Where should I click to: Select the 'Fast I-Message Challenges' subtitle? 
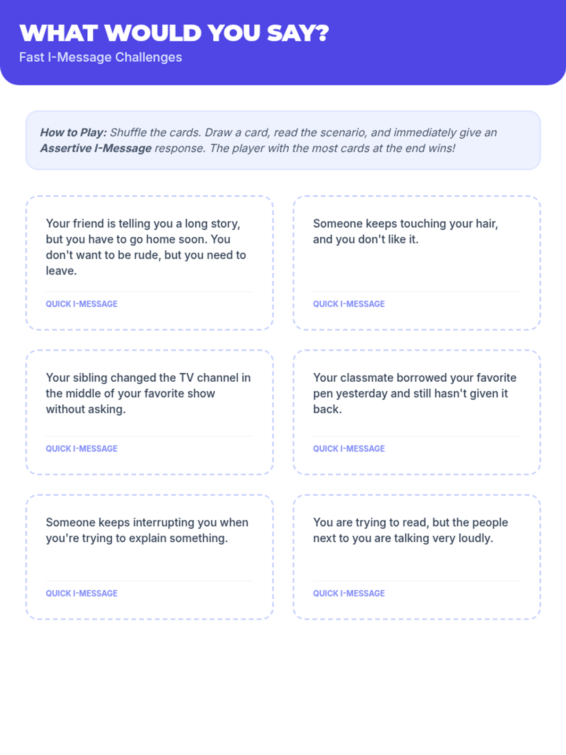(x=100, y=57)
